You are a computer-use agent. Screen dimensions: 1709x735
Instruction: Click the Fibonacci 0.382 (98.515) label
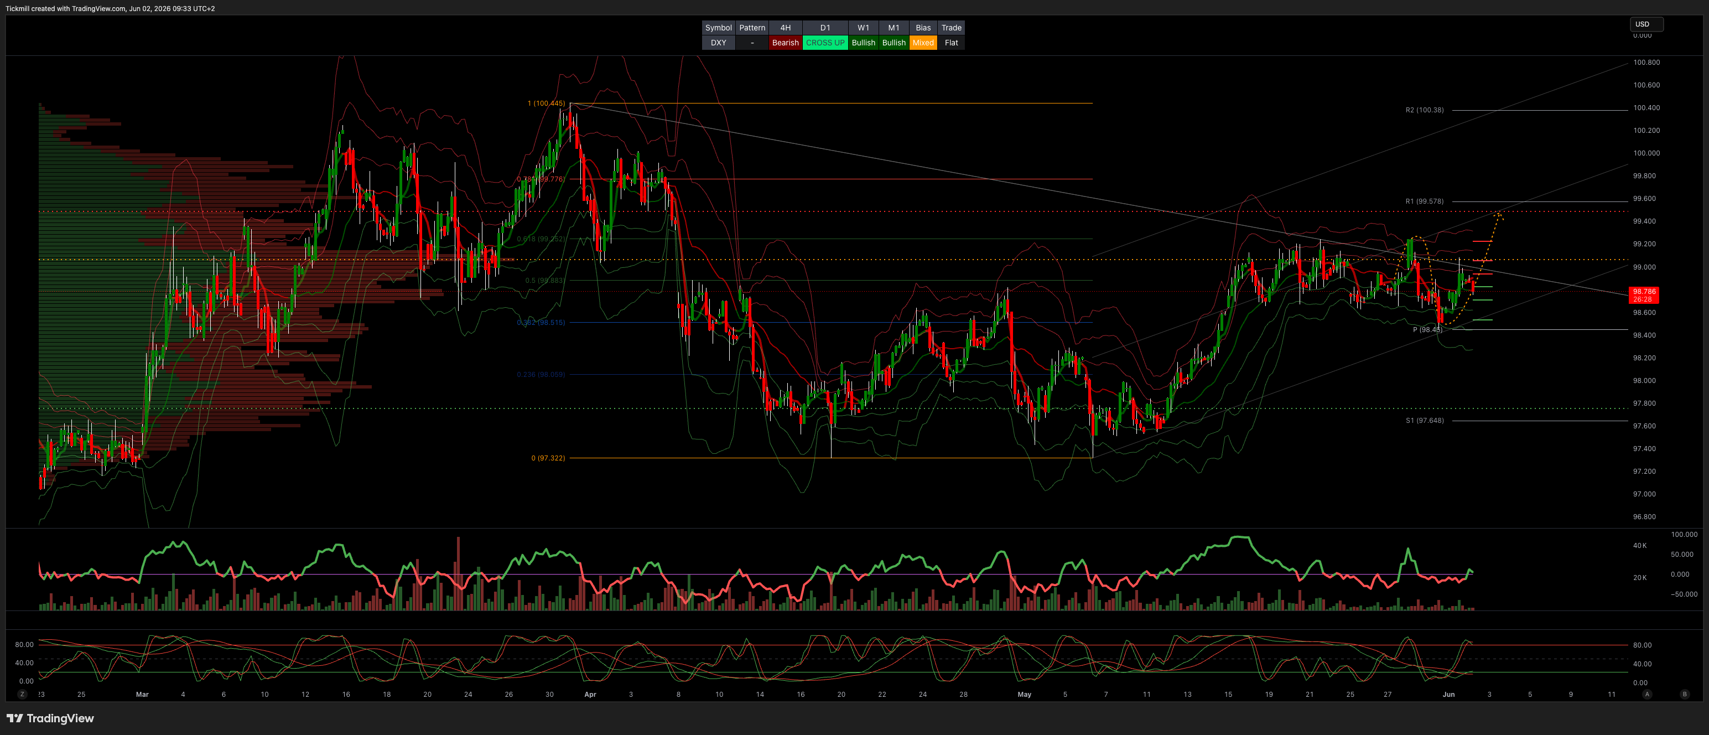click(x=541, y=323)
